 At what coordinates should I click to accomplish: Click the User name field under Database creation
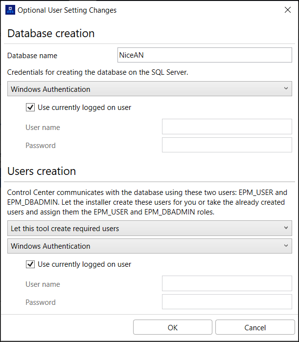click(227, 127)
